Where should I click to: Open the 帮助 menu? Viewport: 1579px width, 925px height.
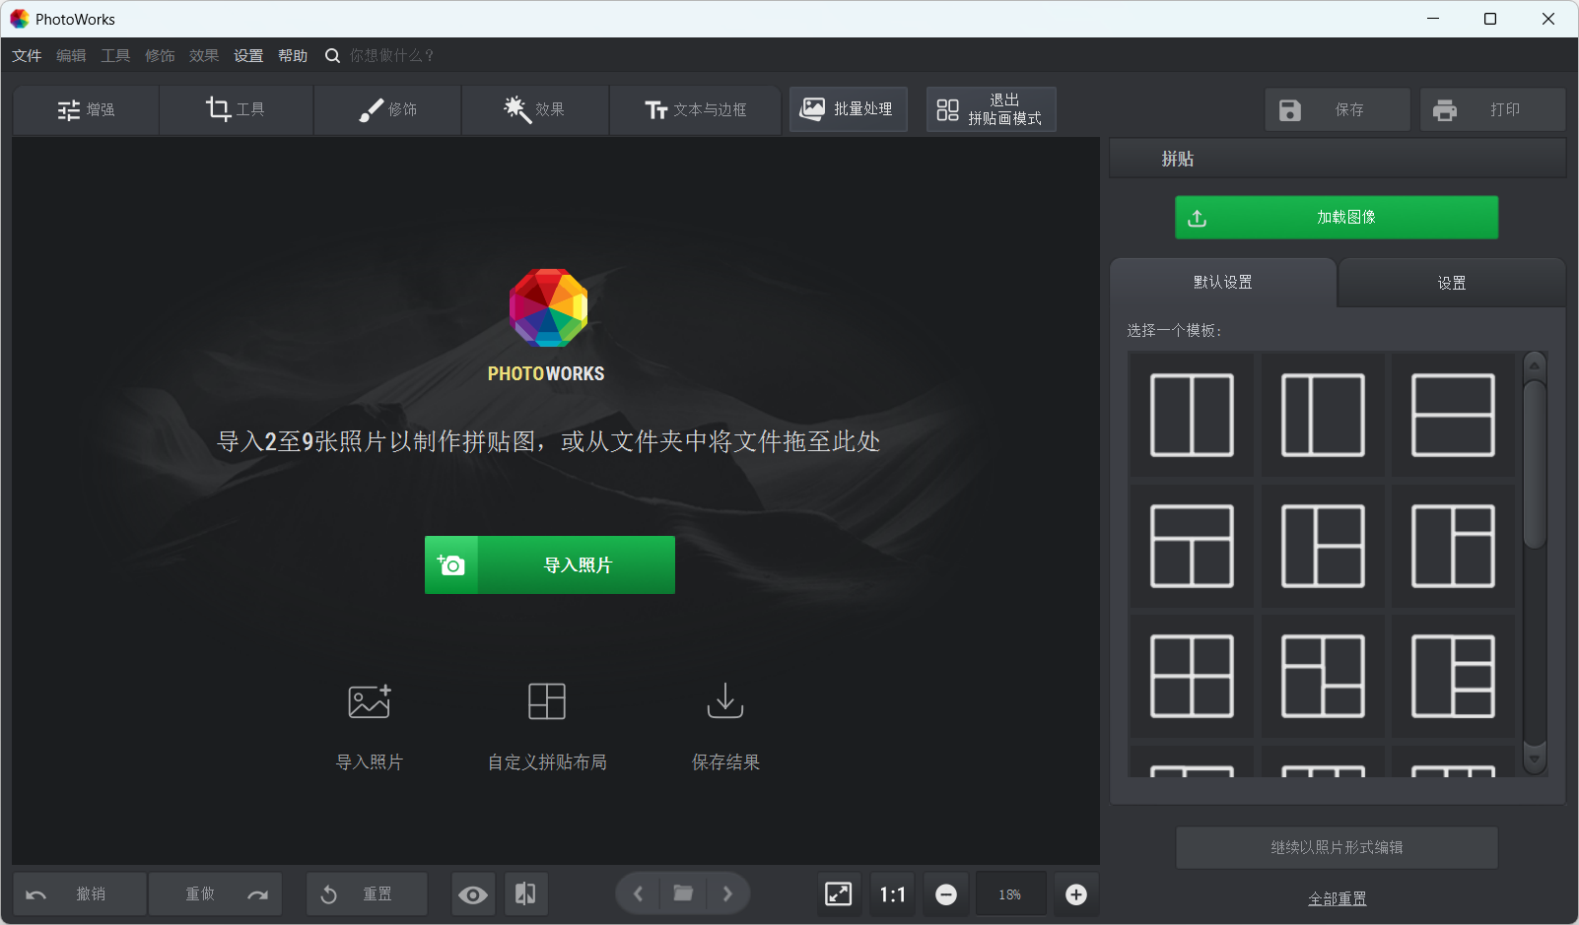pyautogui.click(x=293, y=56)
